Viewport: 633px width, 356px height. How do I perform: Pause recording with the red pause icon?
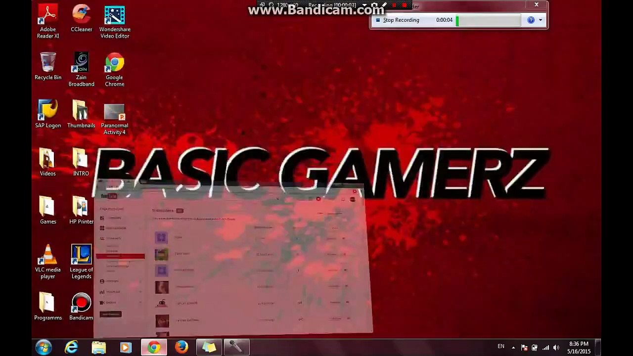pyautogui.click(x=394, y=5)
